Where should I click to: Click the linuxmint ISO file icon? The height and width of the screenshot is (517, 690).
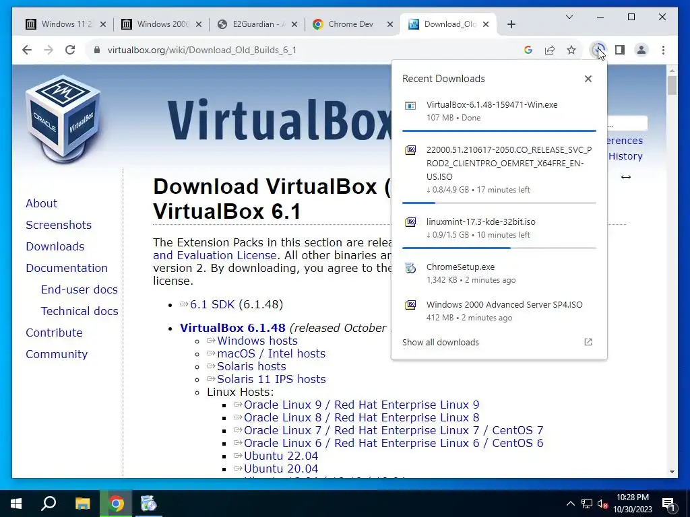coord(410,221)
